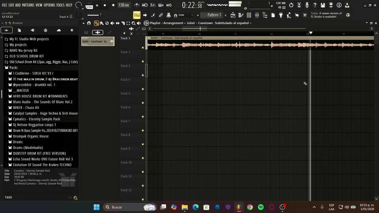This screenshot has height=213, width=379.
Task: Choose the Select tool in playlist toolbar
Action: (x=128, y=23)
